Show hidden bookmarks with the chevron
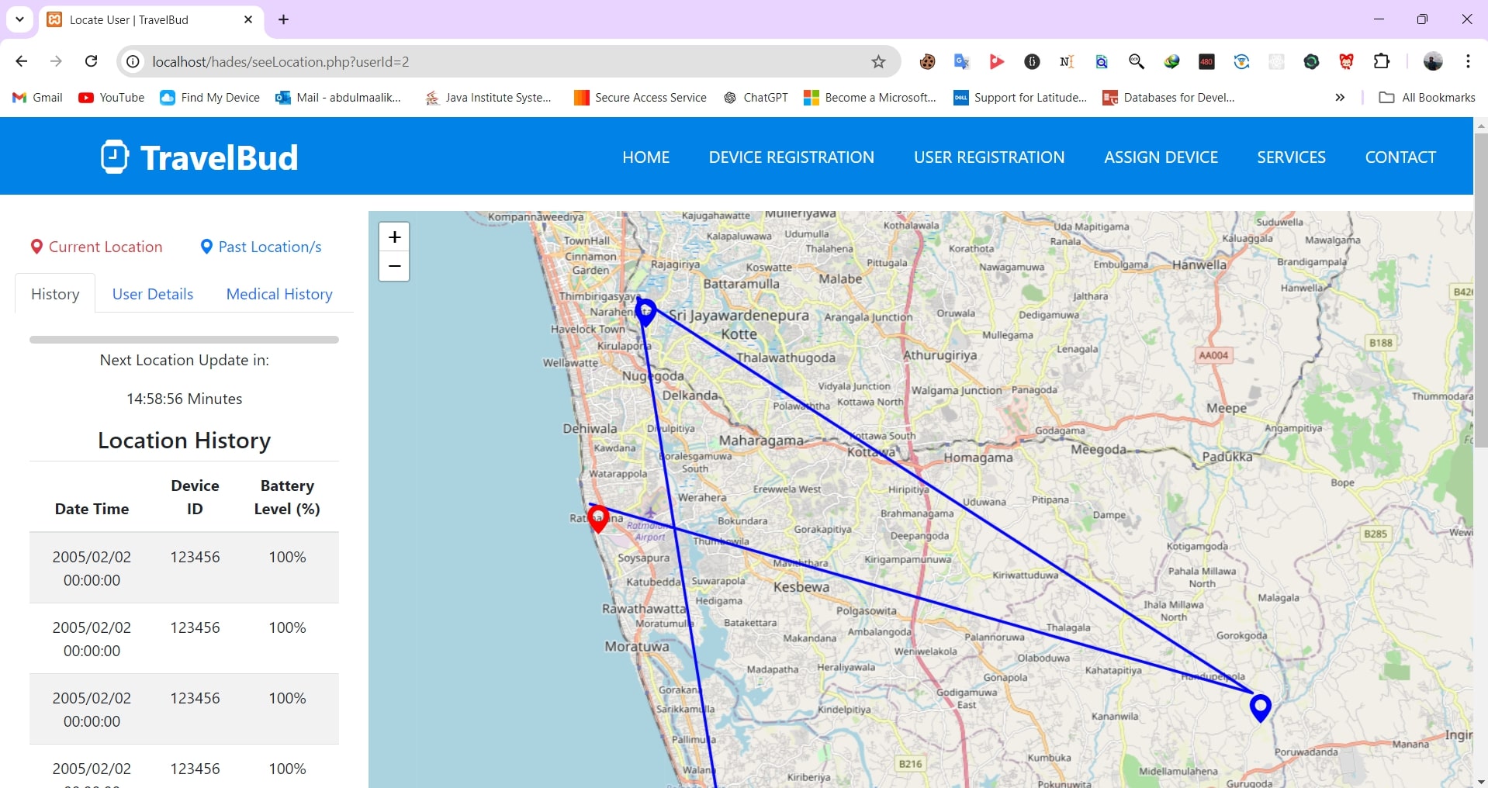 click(1340, 98)
